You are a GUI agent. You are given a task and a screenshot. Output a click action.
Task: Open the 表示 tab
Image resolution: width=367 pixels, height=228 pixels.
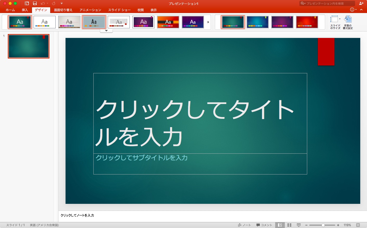[154, 10]
